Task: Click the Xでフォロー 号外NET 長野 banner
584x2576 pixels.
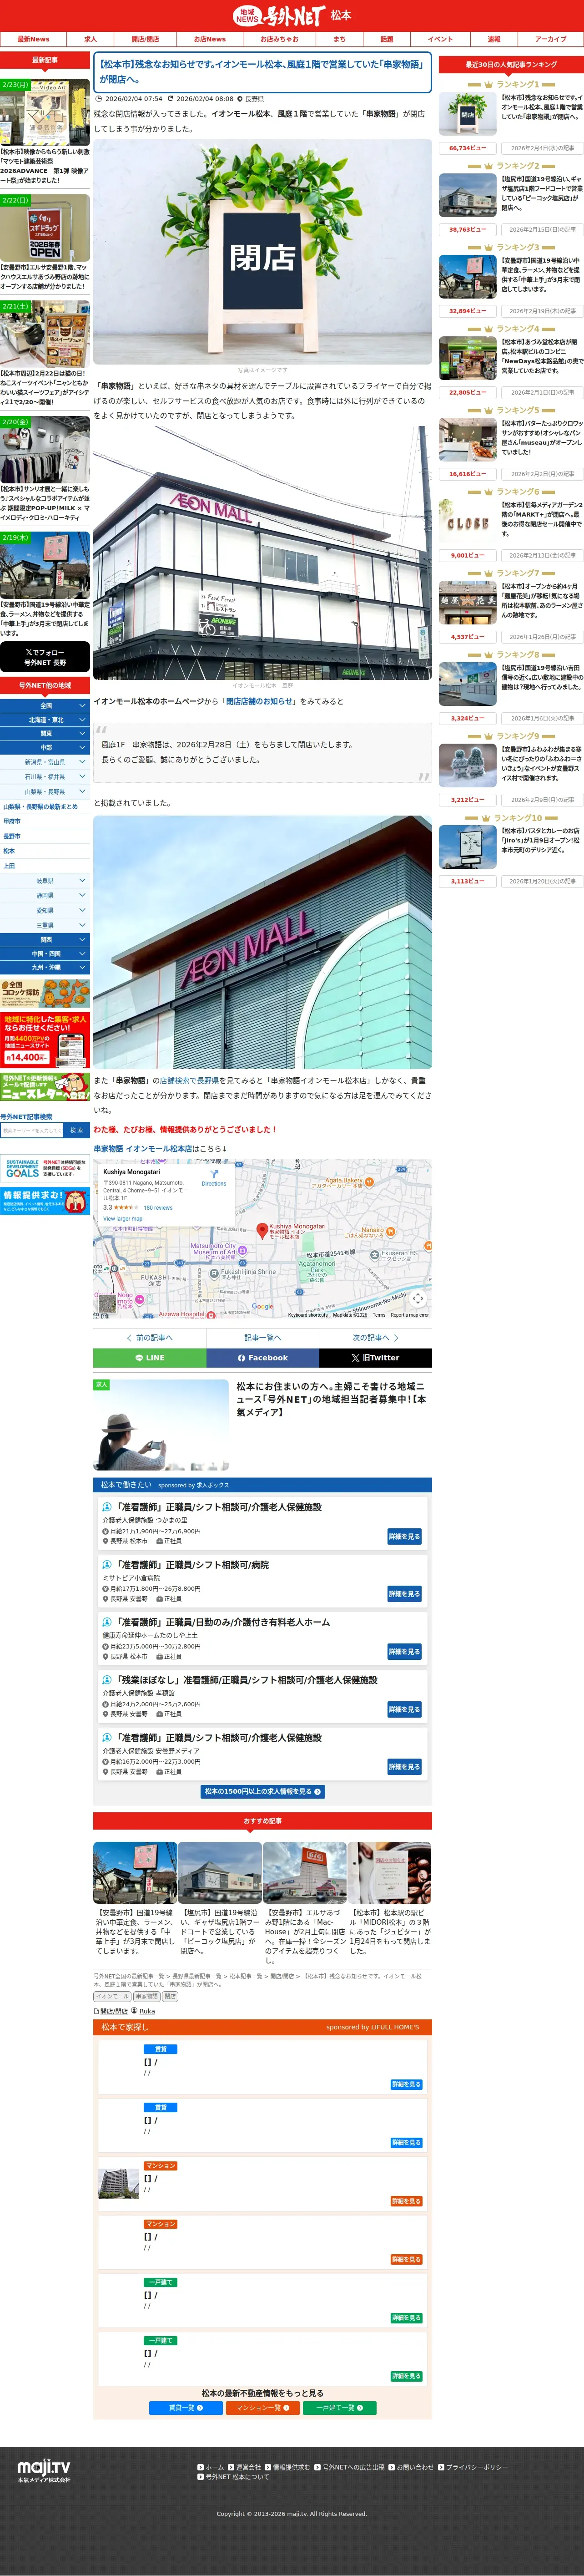Action: [45, 657]
